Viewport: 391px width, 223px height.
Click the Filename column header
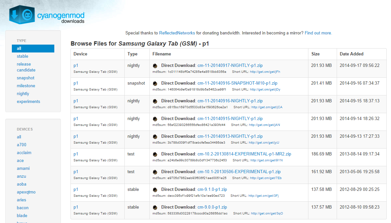[162, 54]
